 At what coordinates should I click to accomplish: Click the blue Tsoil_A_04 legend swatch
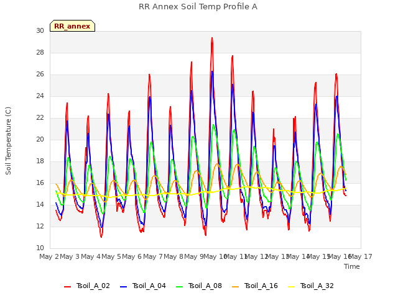123,287
